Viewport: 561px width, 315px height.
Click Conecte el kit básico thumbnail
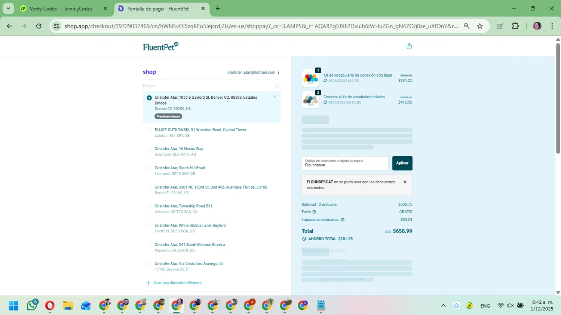tap(311, 100)
